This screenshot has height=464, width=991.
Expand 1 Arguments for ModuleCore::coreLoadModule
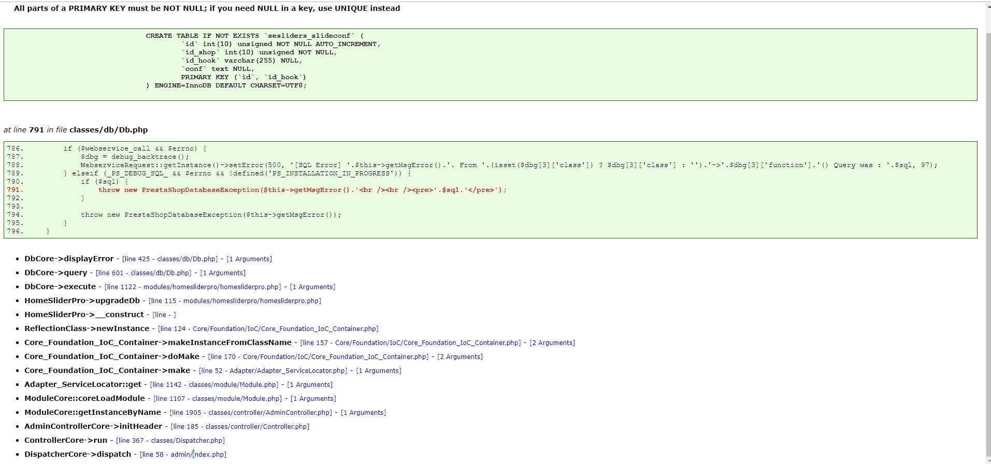coord(313,398)
